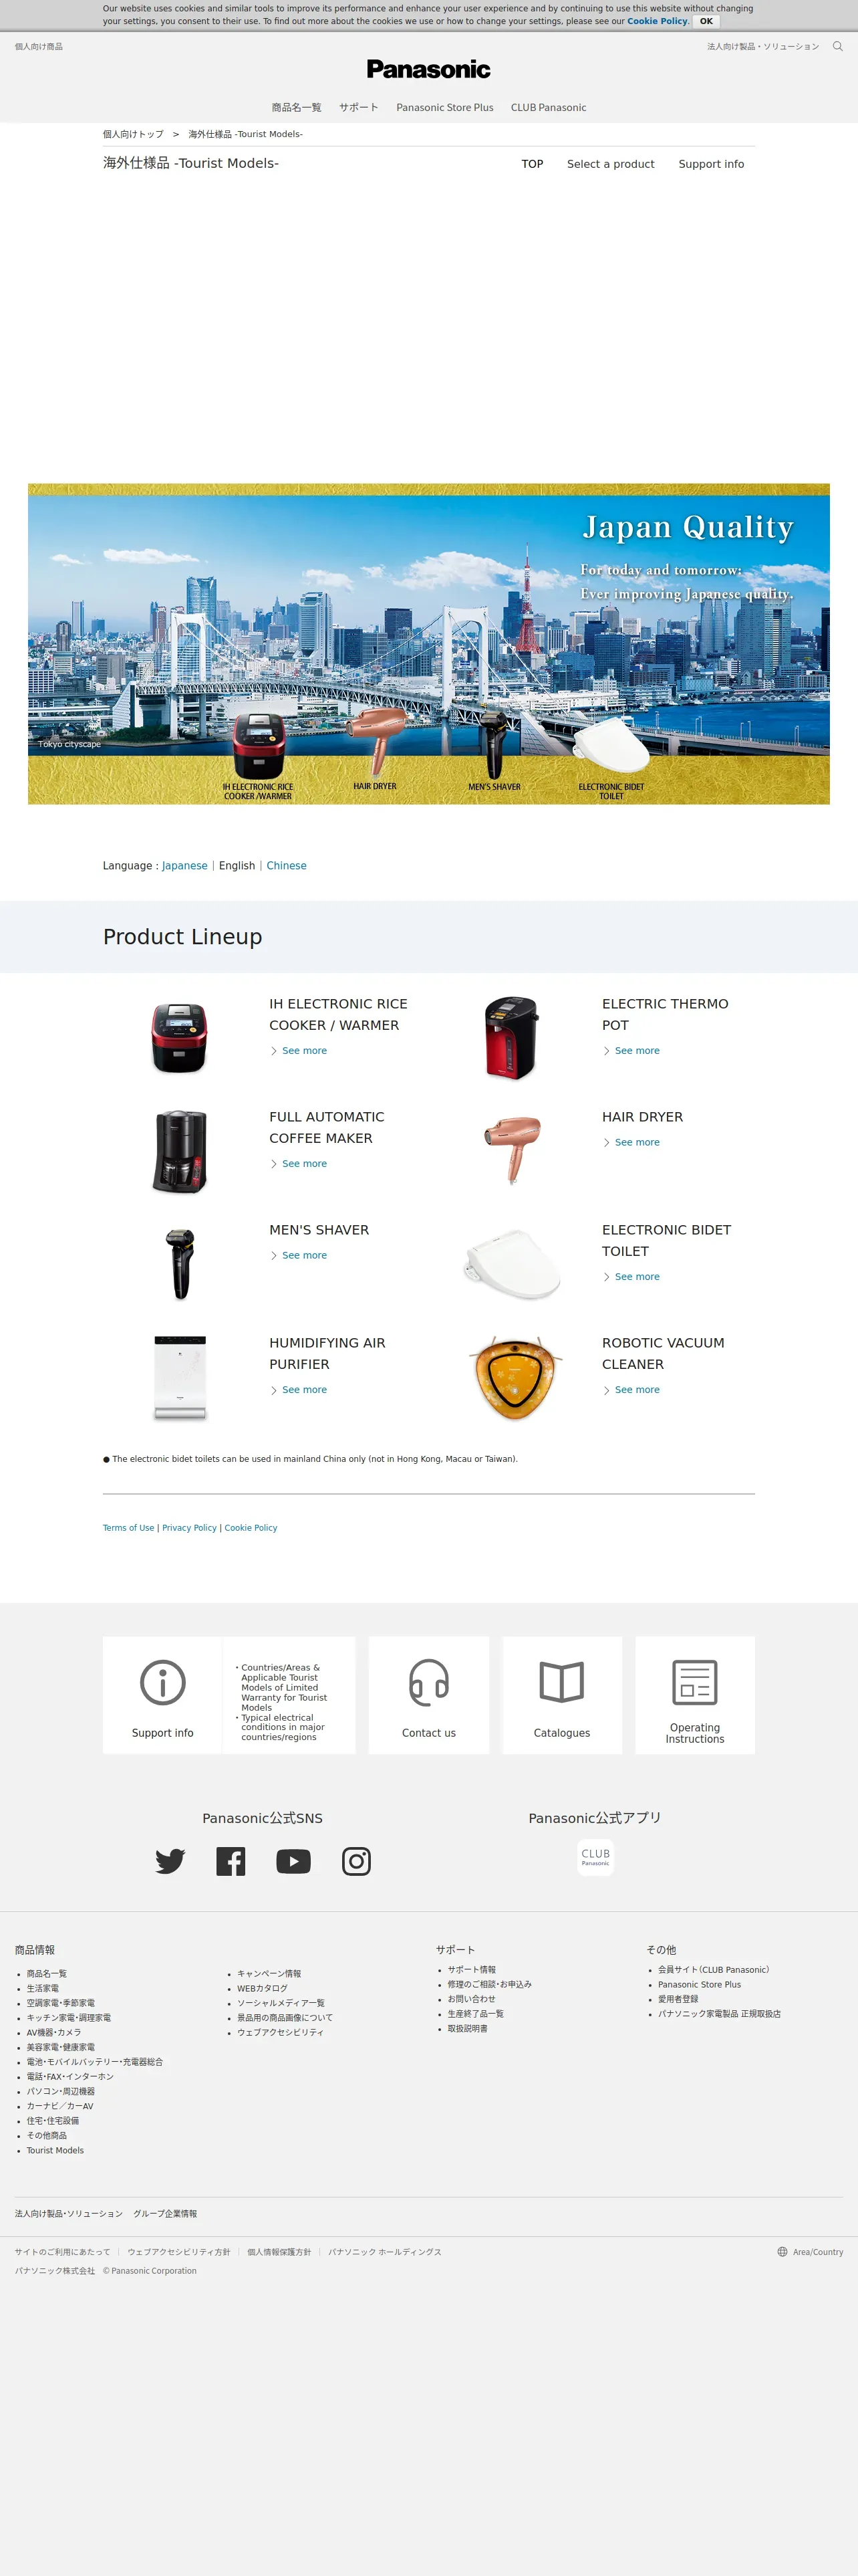The height and width of the screenshot is (2576, 858).
Task: Click the rice cooker product image
Action: tap(180, 1038)
